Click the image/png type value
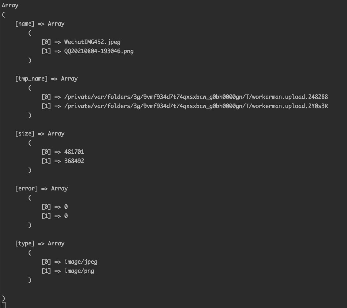 pos(79,271)
